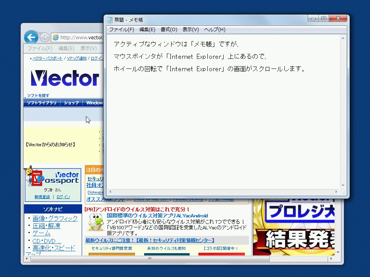
Task: Click the Internet Explorer back arrow button
Action: coord(31,37)
